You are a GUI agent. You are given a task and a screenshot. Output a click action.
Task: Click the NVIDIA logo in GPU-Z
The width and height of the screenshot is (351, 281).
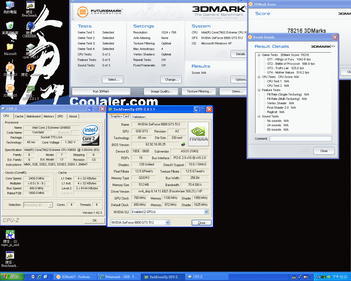point(199,134)
